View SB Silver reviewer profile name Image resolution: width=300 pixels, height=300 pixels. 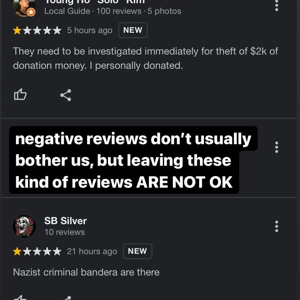(66, 221)
